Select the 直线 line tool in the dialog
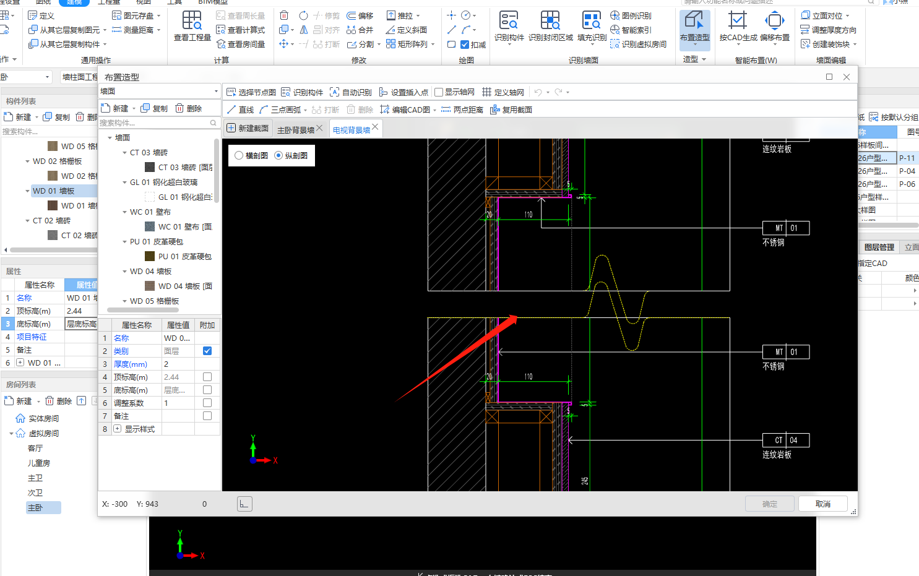919x576 pixels. (240, 110)
